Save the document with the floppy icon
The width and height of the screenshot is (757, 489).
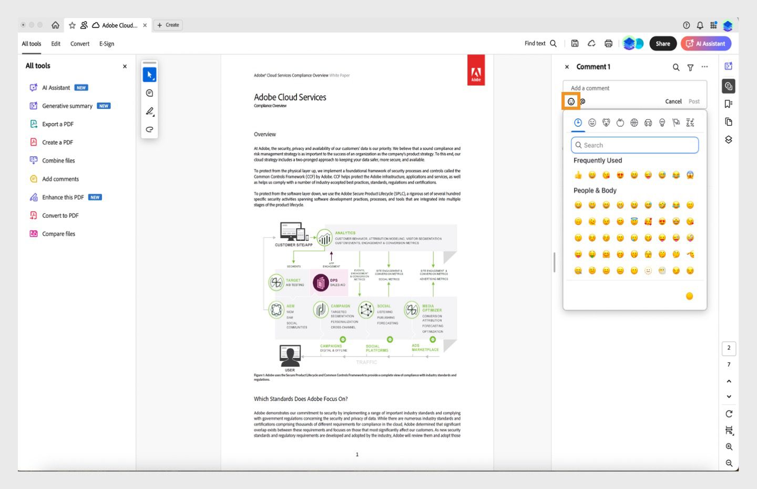point(575,44)
